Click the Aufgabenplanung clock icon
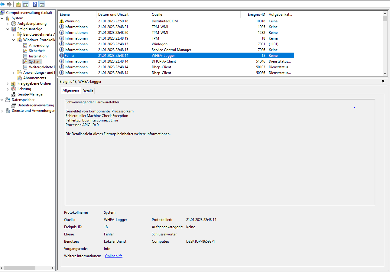Screen dimensions: 390x272 [14, 24]
